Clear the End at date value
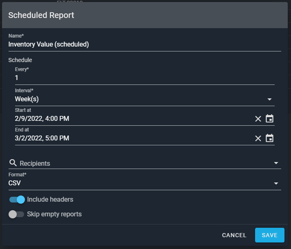Image resolution: width=291 pixels, height=249 pixels. pos(258,138)
